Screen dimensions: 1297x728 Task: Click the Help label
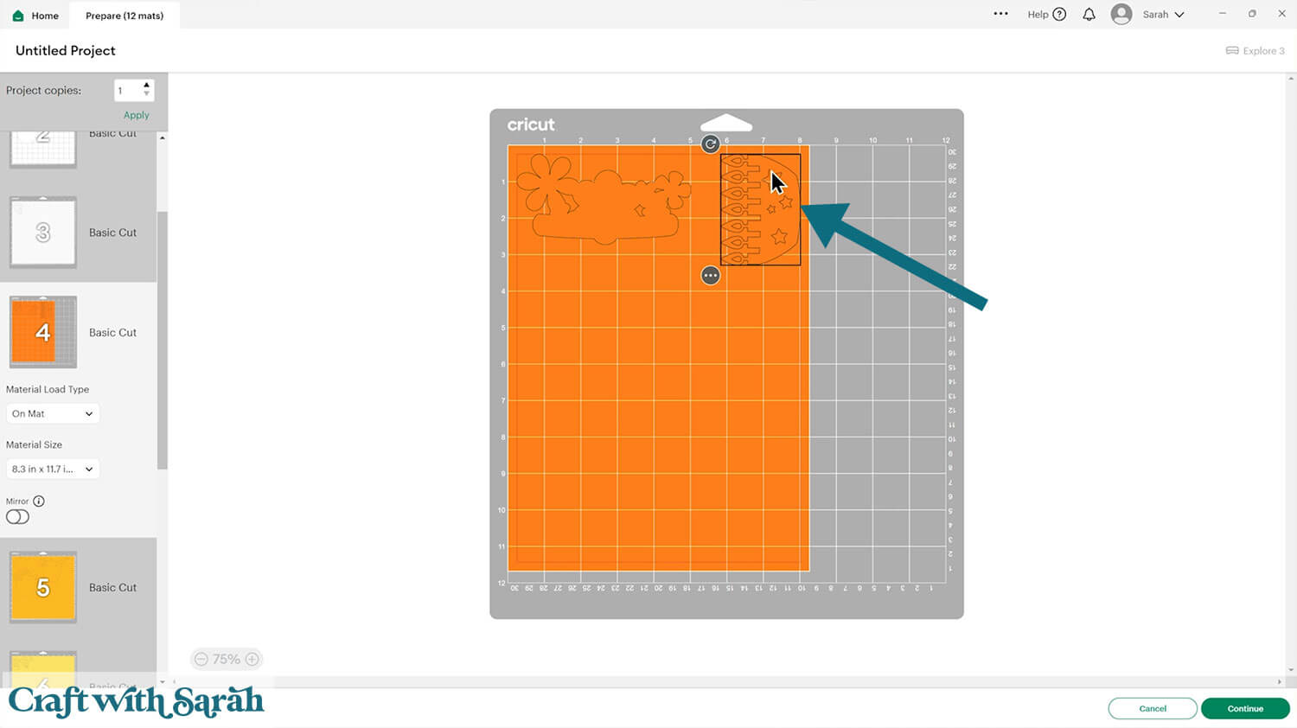point(1038,15)
